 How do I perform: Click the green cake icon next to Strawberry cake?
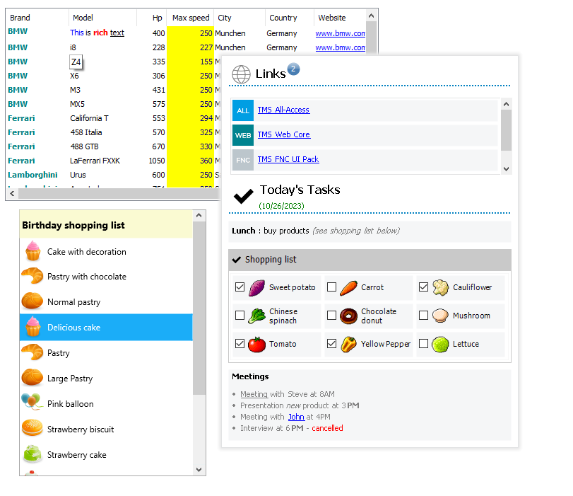(x=33, y=454)
